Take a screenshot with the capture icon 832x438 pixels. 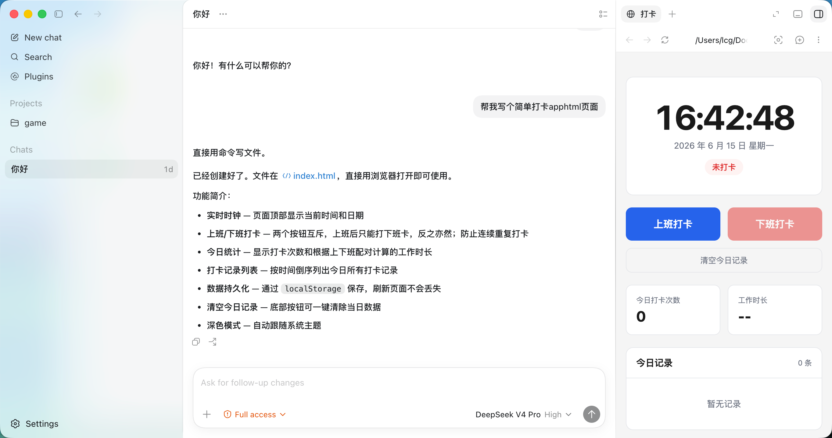point(778,40)
